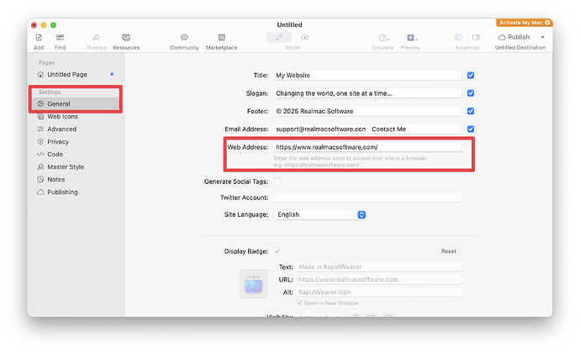Switch to Preview mode eye icon
This screenshot has height=352, width=580.
pyautogui.click(x=304, y=37)
